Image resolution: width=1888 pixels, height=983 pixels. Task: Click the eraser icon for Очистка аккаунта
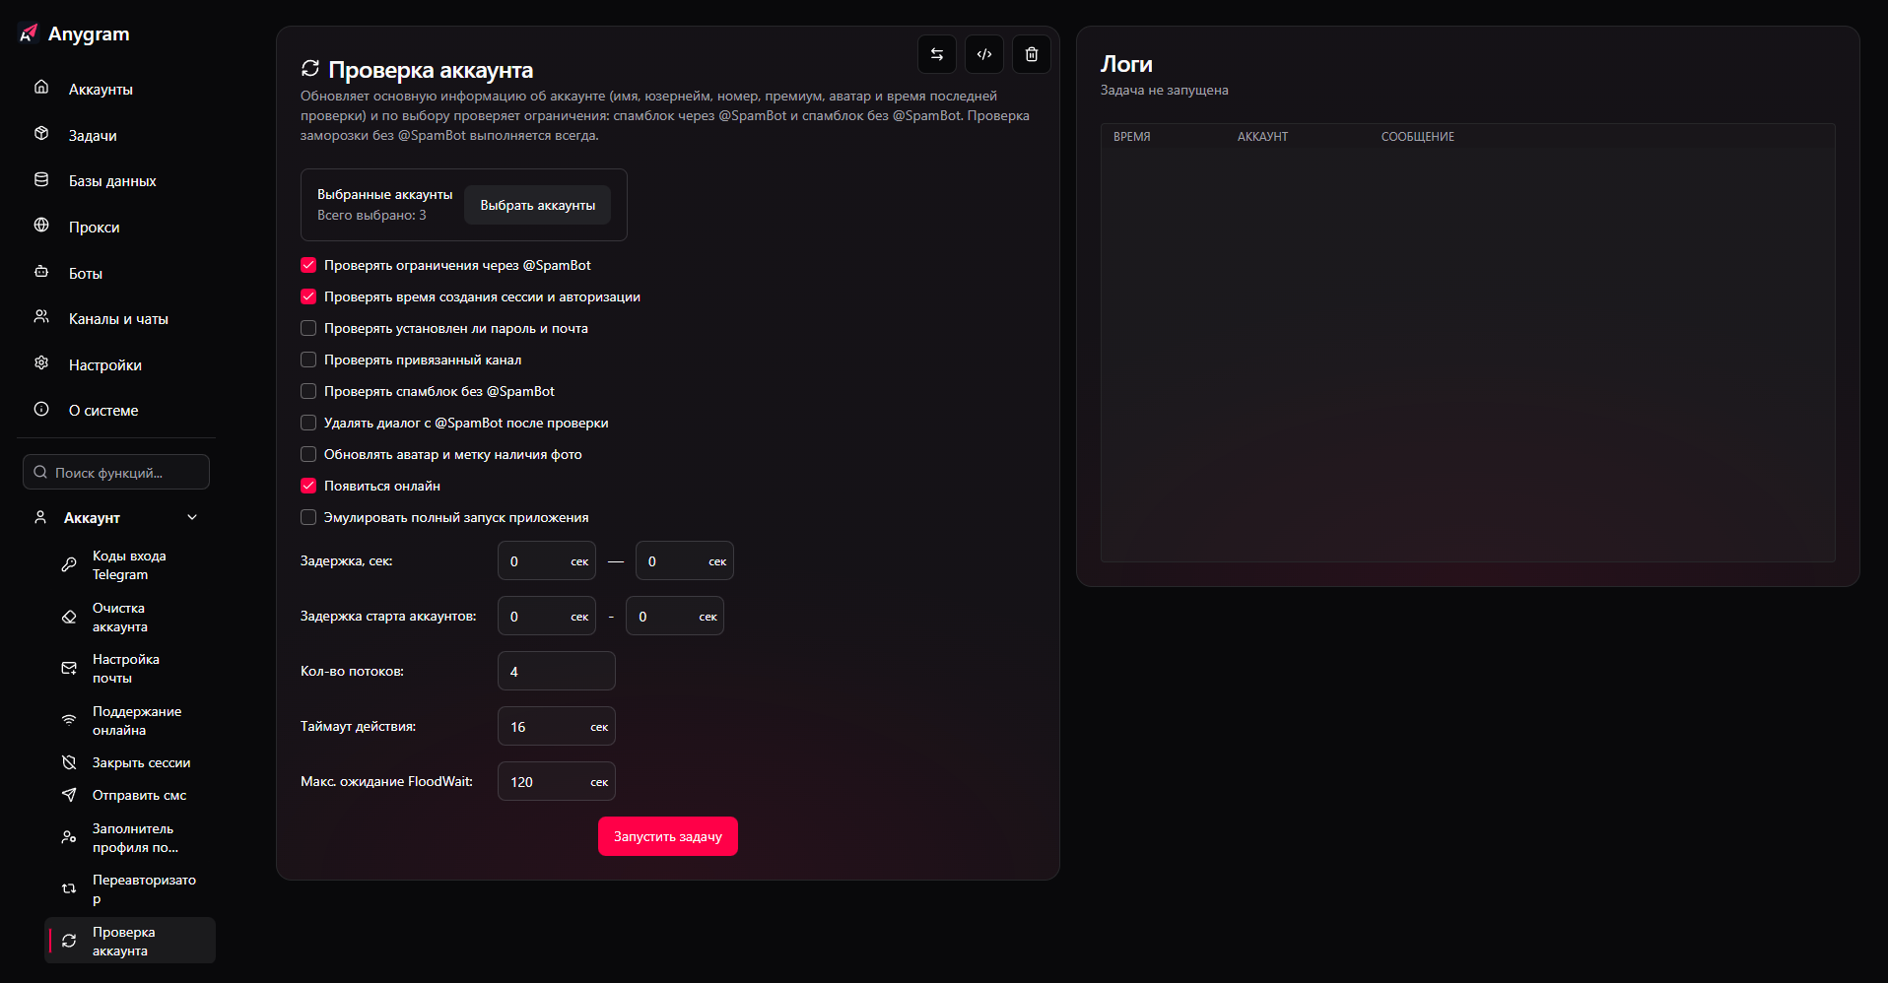pyautogui.click(x=69, y=617)
